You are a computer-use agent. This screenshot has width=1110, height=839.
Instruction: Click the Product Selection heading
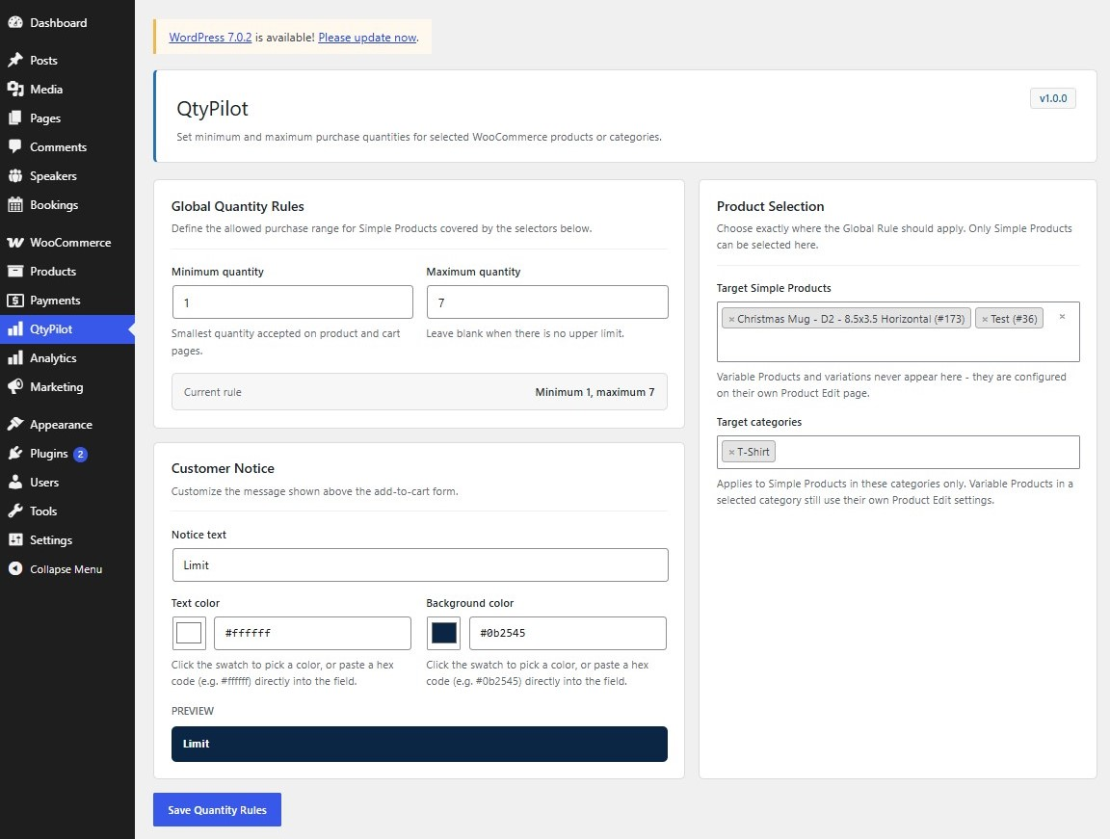coord(770,206)
